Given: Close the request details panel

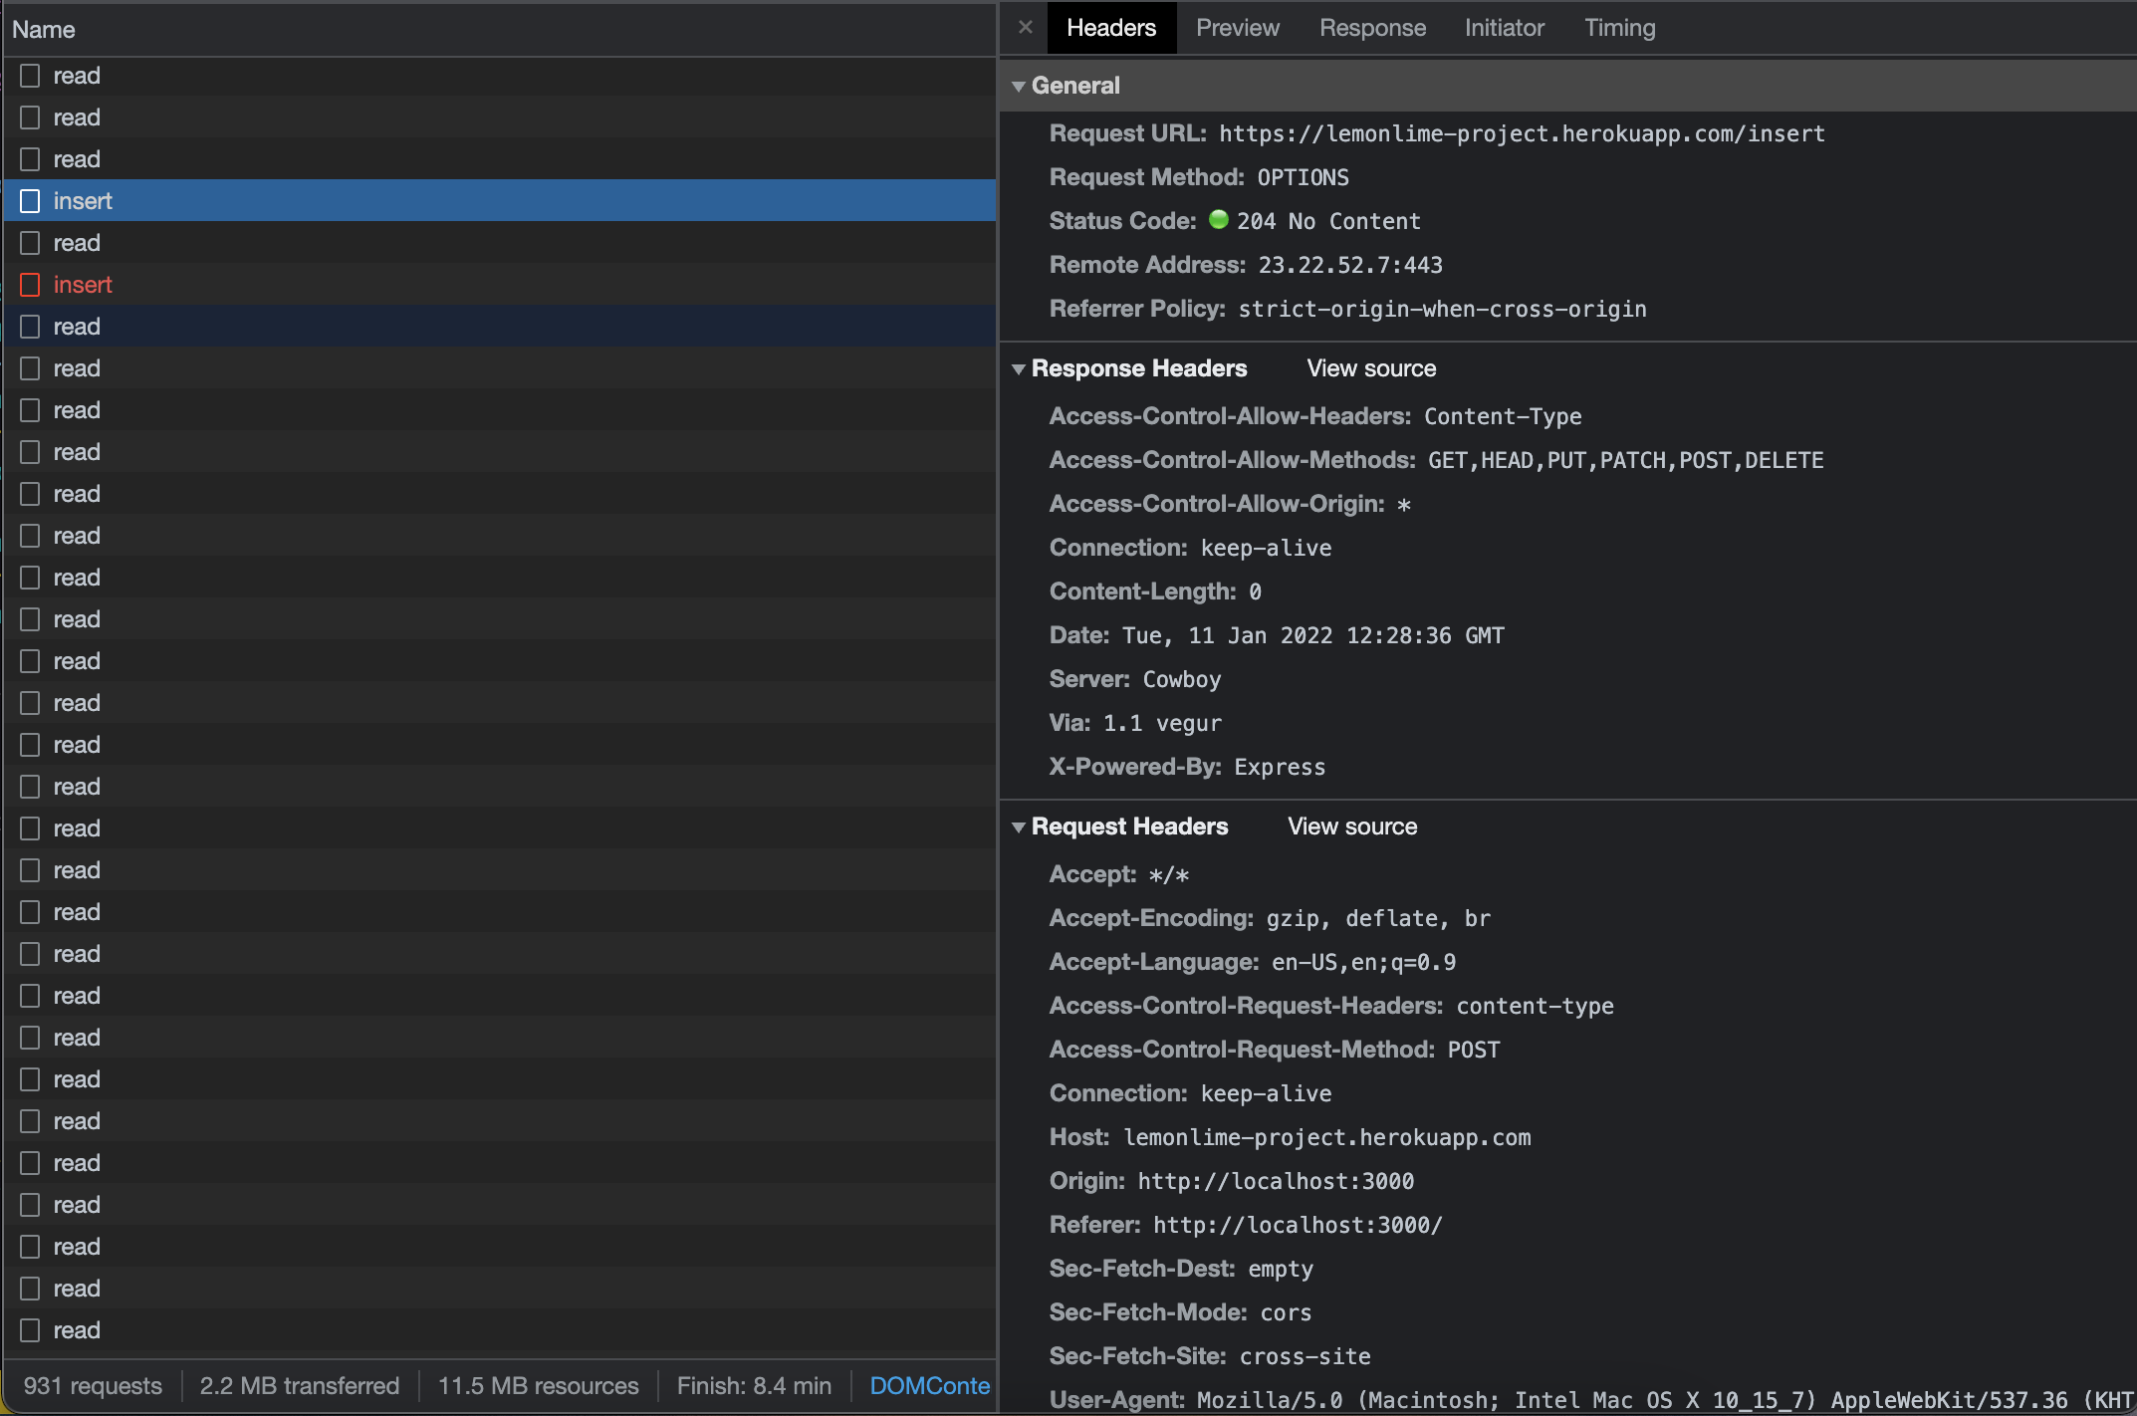Looking at the screenshot, I should pyautogui.click(x=1025, y=28).
